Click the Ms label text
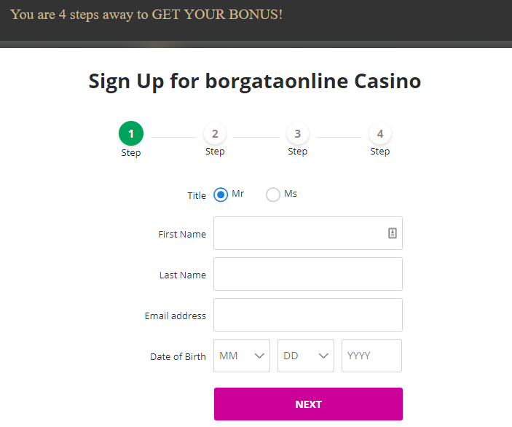The height and width of the screenshot is (427, 512). (291, 194)
